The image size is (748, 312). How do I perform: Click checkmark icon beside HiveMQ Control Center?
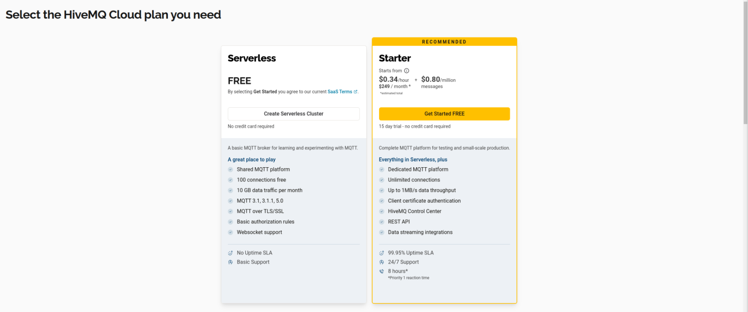[x=382, y=211]
